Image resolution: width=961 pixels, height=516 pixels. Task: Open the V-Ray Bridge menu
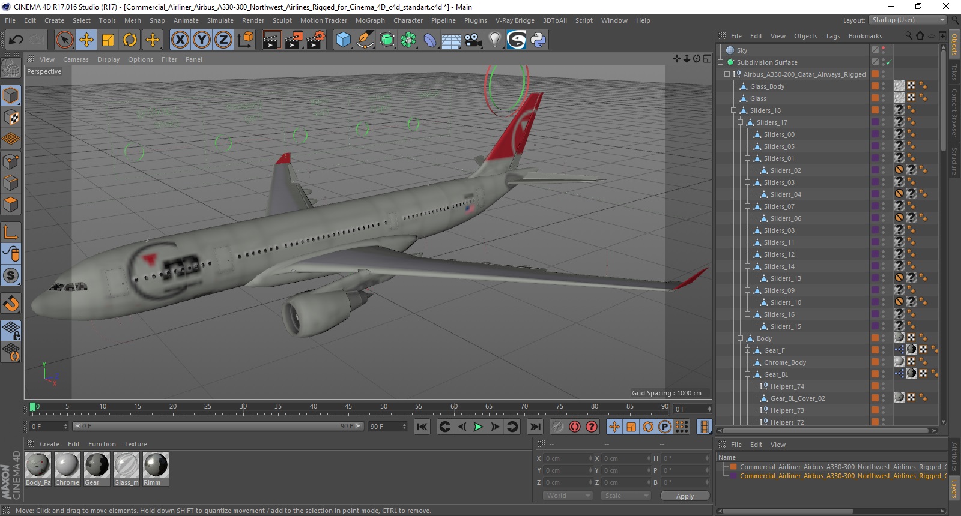(x=515, y=20)
